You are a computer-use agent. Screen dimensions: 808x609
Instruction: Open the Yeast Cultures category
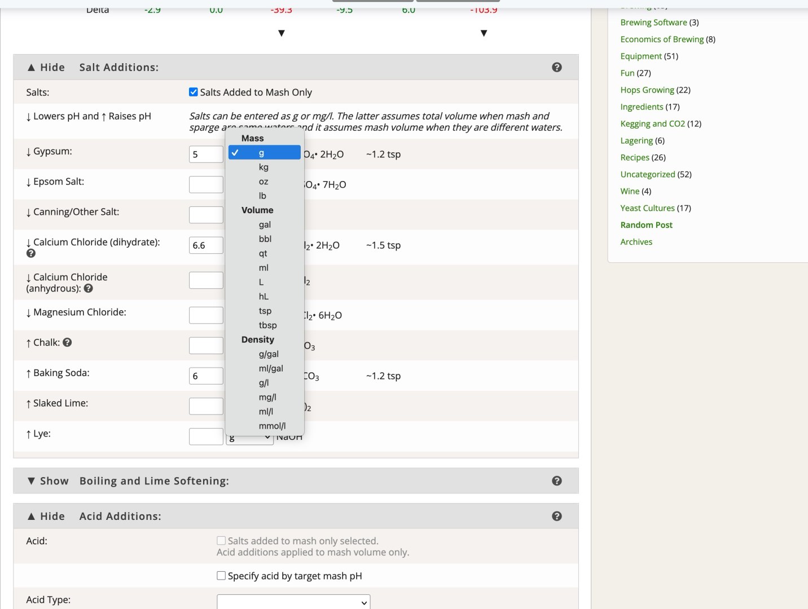click(x=647, y=208)
